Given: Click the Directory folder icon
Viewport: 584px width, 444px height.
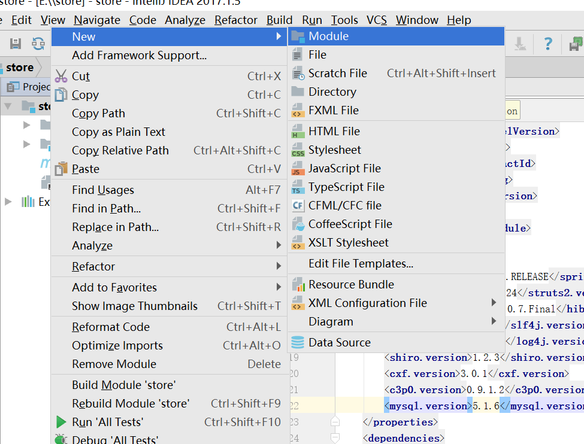Looking at the screenshot, I should point(298,91).
